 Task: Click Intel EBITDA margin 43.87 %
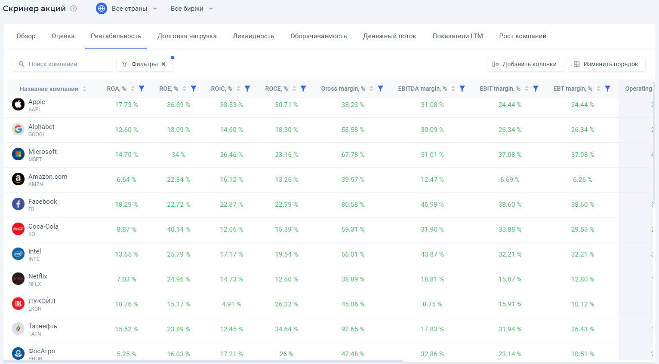(432, 254)
